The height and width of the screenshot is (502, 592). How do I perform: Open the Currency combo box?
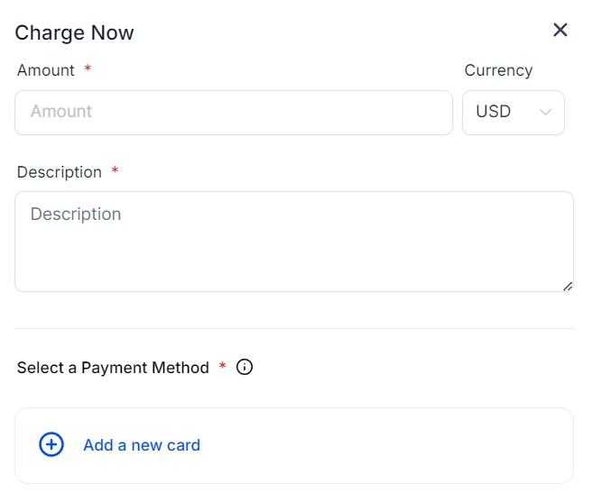point(513,113)
